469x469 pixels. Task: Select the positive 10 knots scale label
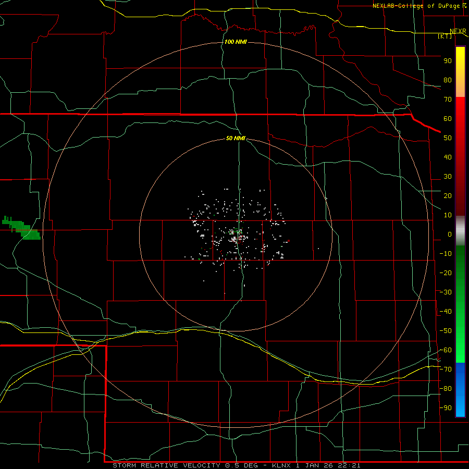point(448,215)
